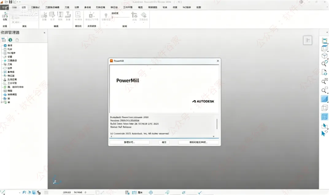Click the right arrow of the About dialog horizontal scrollbar
The height and width of the screenshot is (195, 329).
[x=214, y=137]
